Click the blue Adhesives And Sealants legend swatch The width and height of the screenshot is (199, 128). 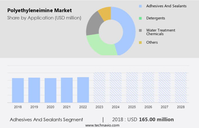point(140,6)
